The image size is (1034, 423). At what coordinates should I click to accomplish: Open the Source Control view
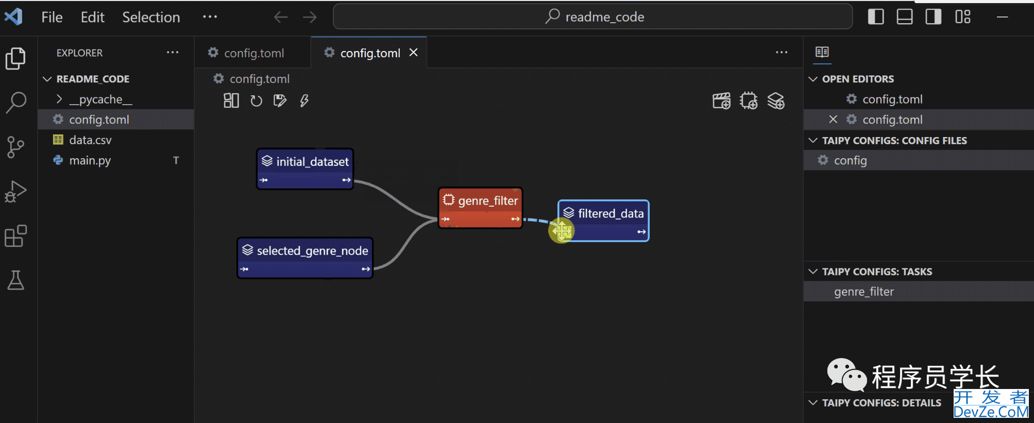click(15, 147)
